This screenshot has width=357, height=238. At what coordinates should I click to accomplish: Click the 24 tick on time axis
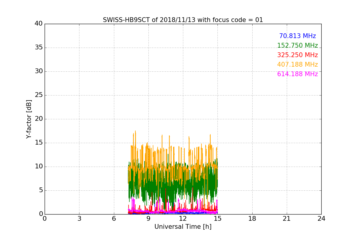pos(321,219)
